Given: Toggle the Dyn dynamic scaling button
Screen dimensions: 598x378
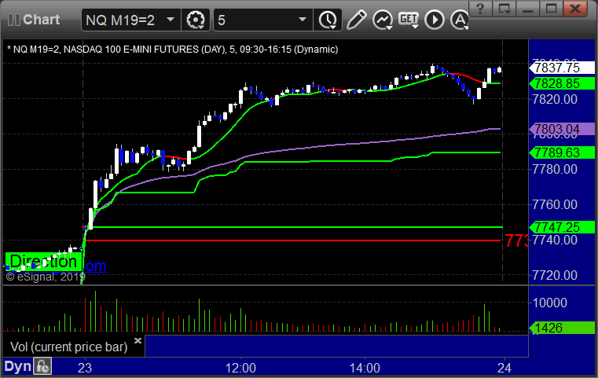Looking at the screenshot, I should click(x=17, y=366).
